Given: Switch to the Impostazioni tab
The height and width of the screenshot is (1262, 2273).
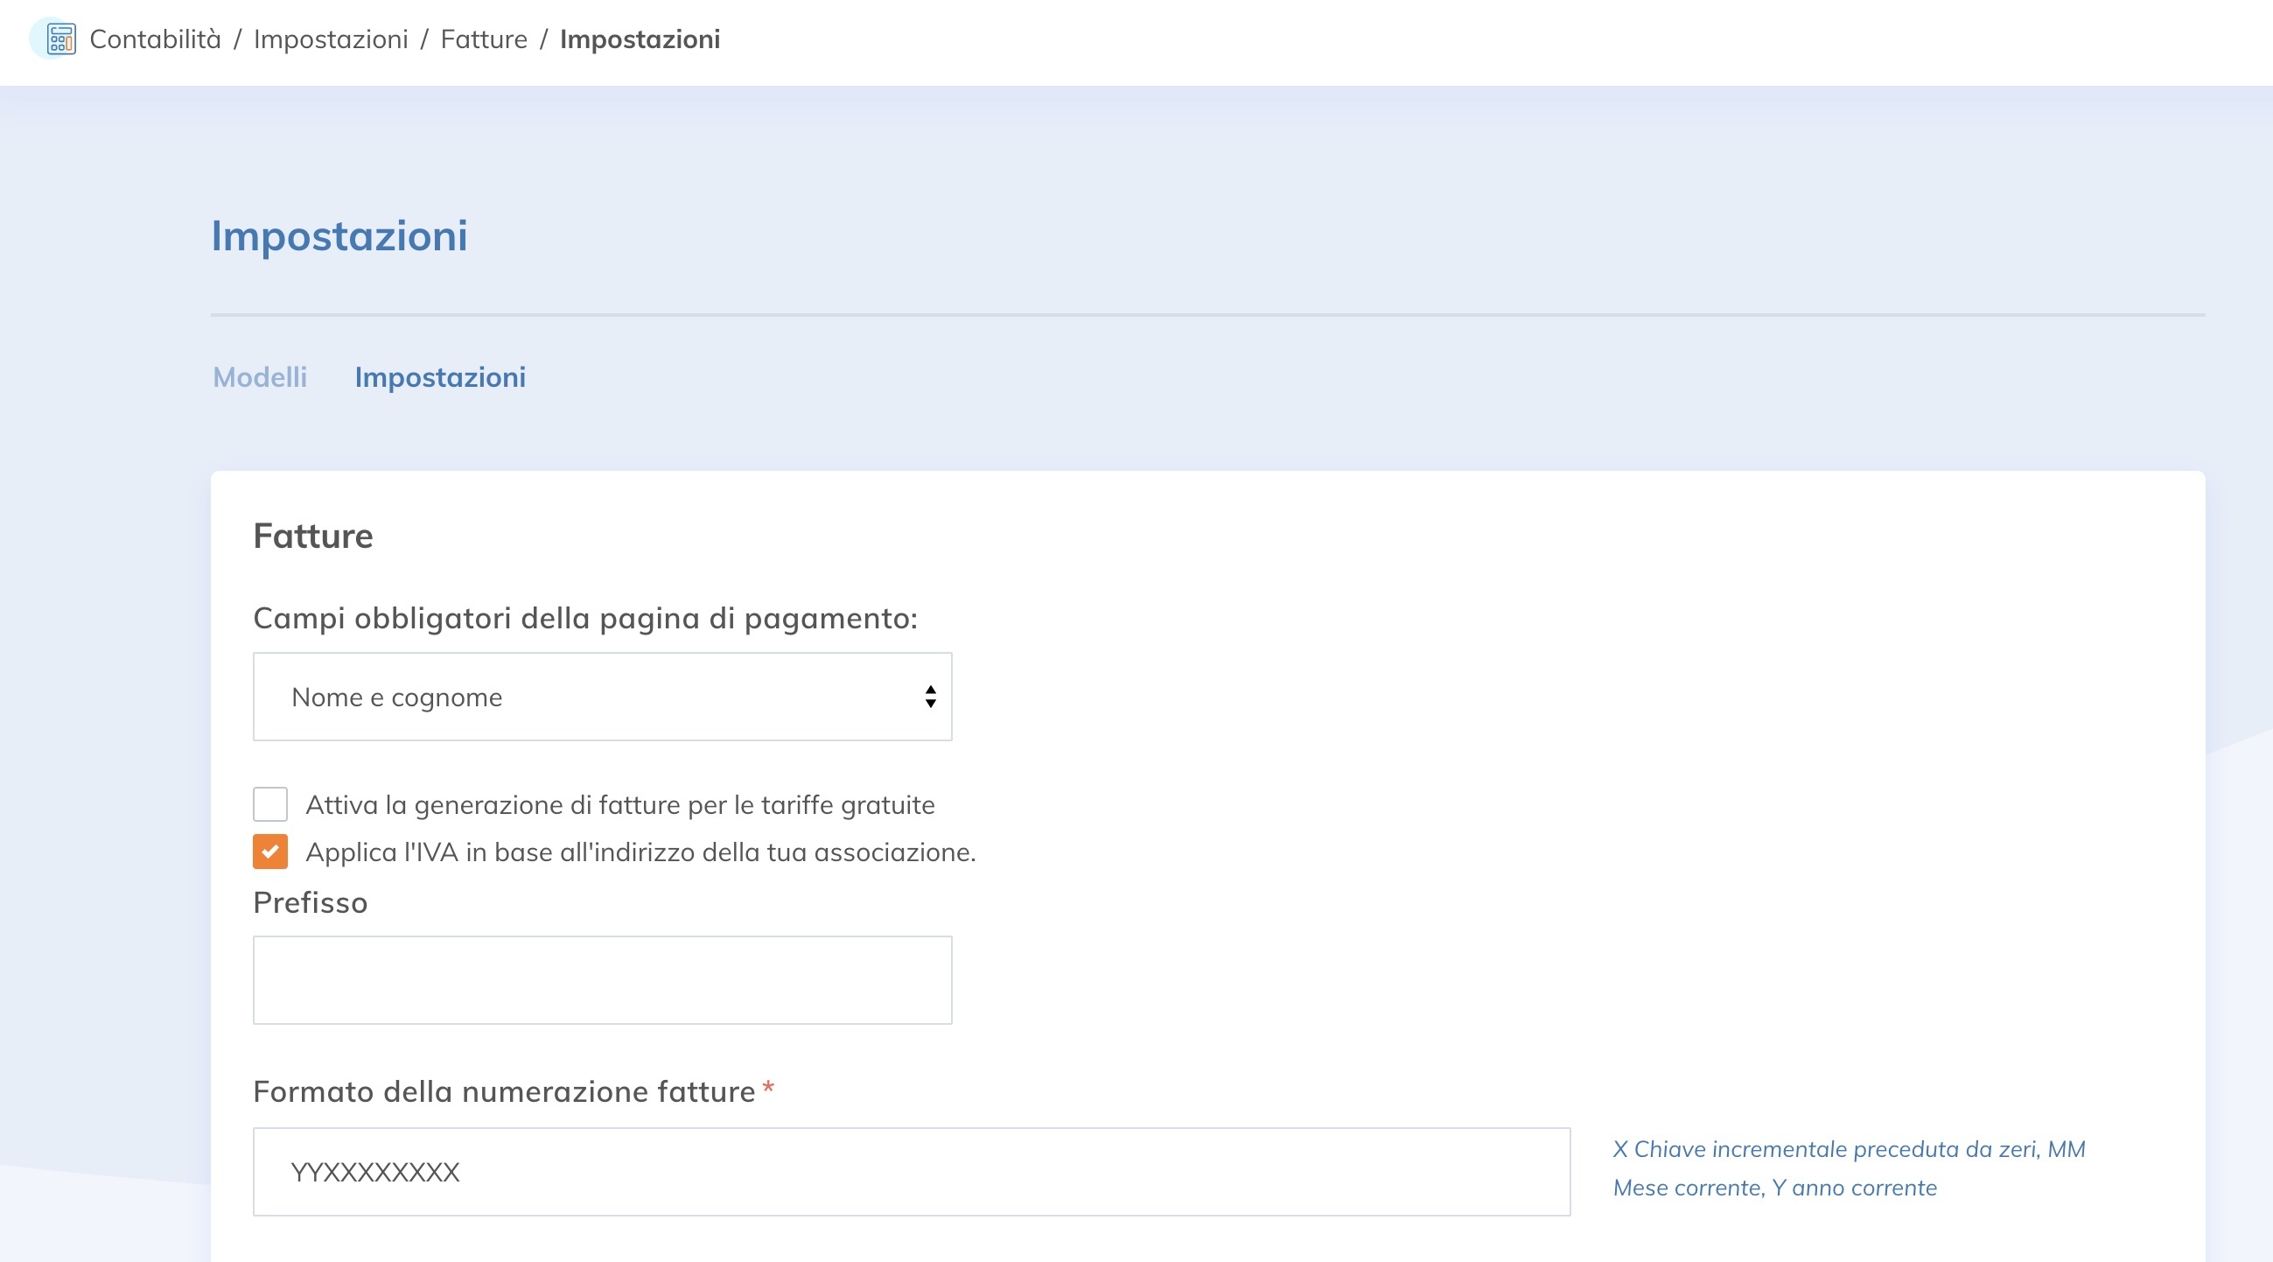Looking at the screenshot, I should coord(440,377).
